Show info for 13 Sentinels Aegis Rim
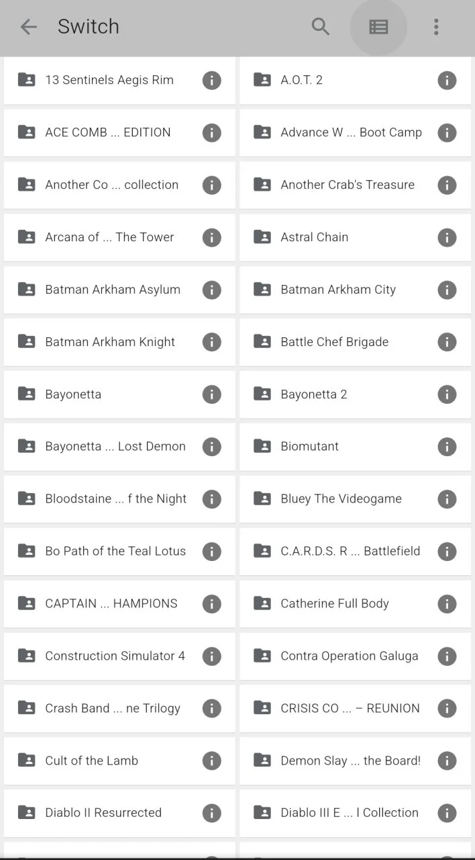Screen dimensions: 475x860 click(211, 81)
